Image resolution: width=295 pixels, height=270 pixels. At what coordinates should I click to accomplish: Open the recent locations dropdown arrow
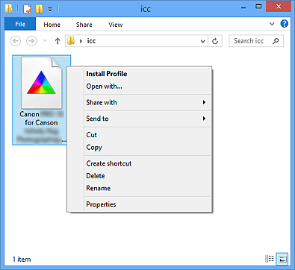45,40
